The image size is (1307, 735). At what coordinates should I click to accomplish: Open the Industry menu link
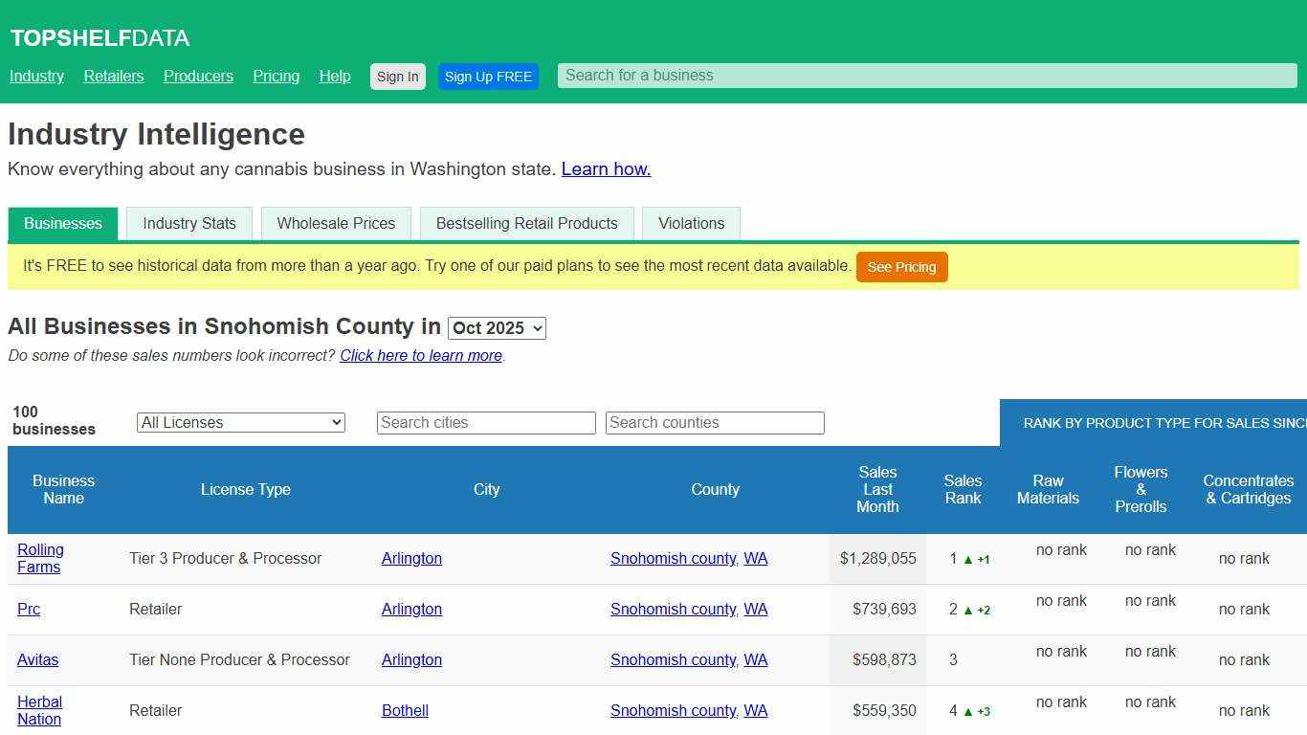point(36,76)
